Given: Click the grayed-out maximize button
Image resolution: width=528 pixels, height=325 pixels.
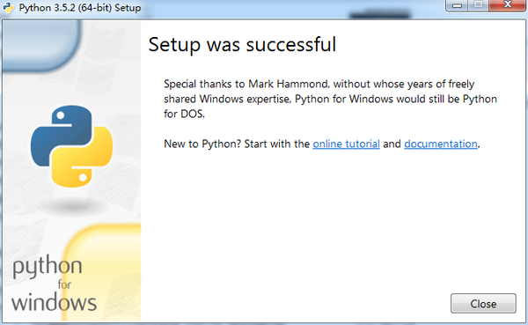Looking at the screenshot, I should pos(479,4).
